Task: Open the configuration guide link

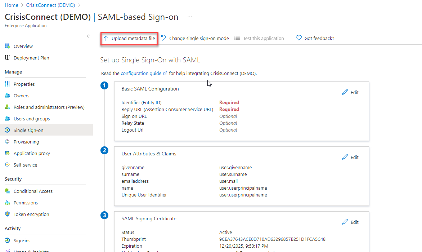Action: pyautogui.click(x=141, y=73)
